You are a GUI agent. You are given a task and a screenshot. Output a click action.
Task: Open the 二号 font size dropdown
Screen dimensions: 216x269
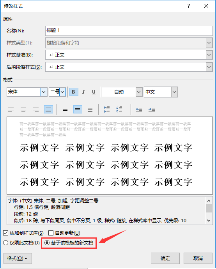coord(63,92)
